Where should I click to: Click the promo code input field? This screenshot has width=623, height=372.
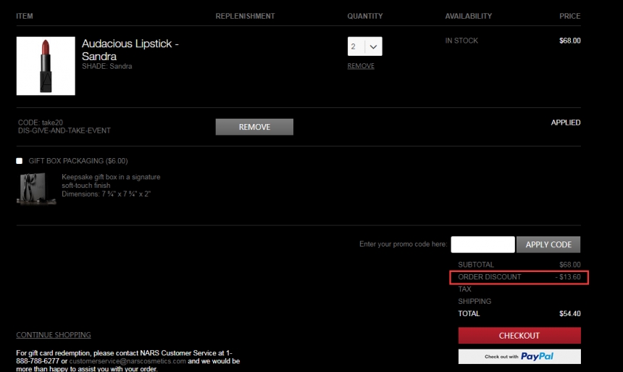tap(482, 244)
